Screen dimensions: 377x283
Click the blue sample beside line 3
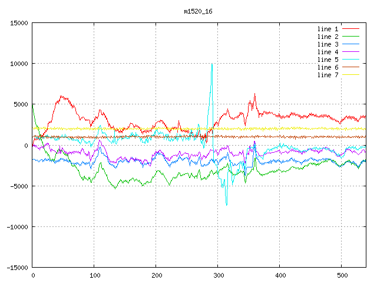tap(351, 44)
